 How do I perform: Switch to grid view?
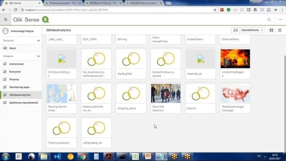coord(271,30)
